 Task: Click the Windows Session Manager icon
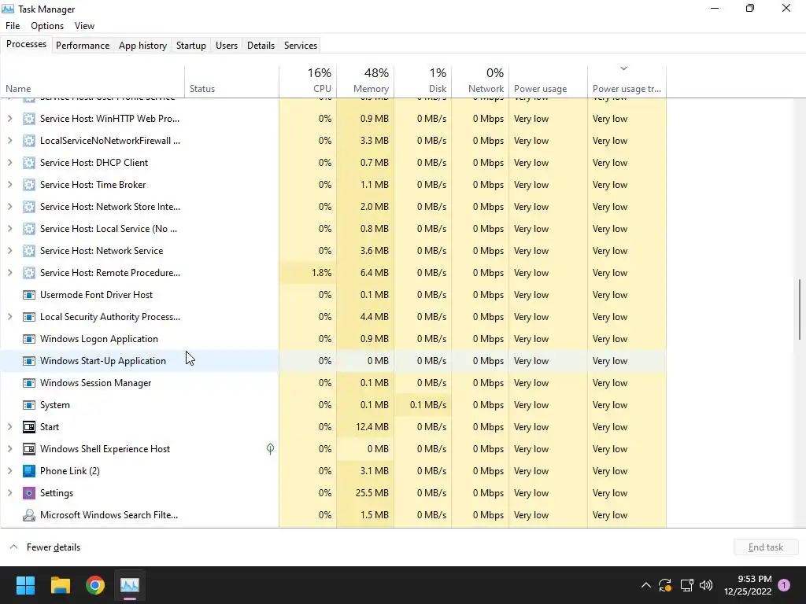click(29, 383)
